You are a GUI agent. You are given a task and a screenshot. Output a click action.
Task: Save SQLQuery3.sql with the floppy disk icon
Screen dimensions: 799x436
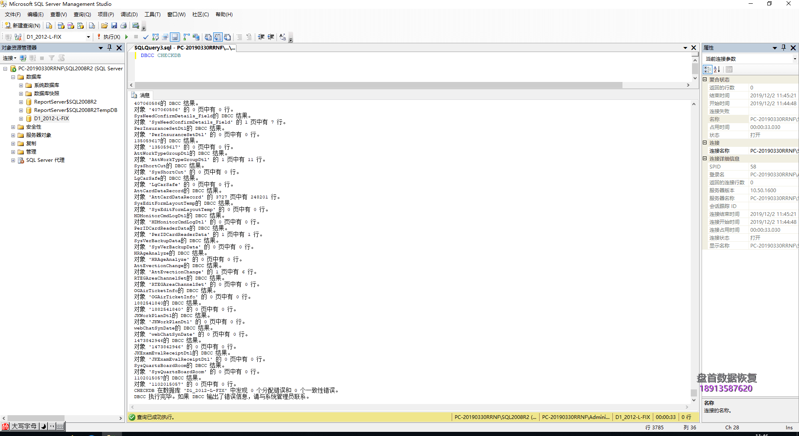point(114,25)
